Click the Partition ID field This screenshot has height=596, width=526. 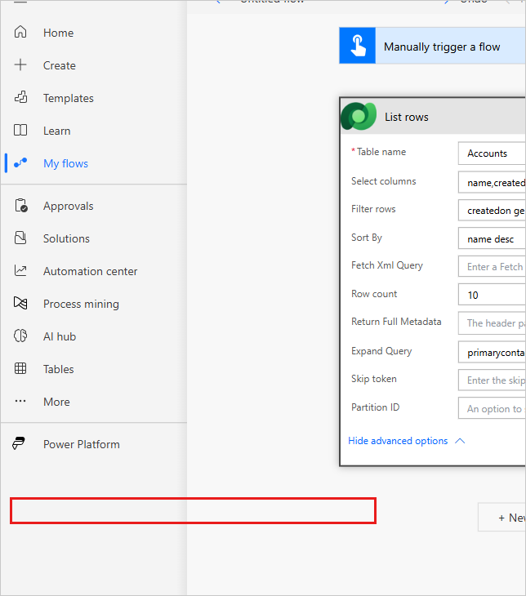point(493,408)
